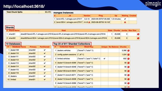
Task: Sort shards by Host column header
Action: coord(64,30)
